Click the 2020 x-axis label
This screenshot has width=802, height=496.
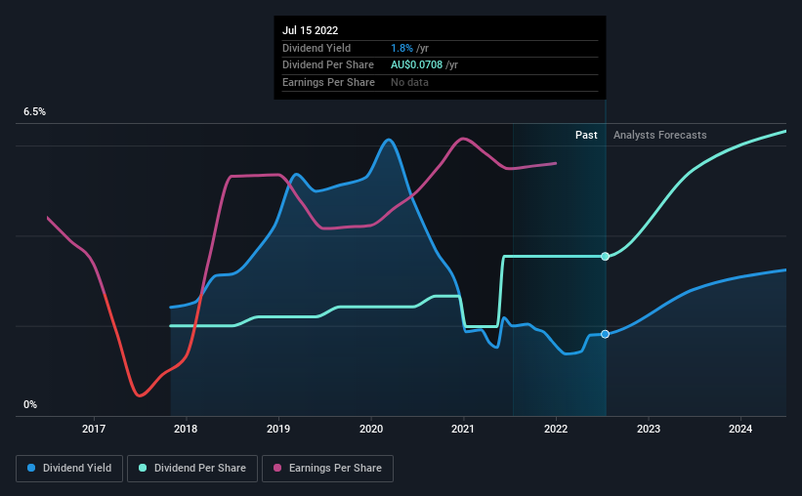click(x=371, y=429)
